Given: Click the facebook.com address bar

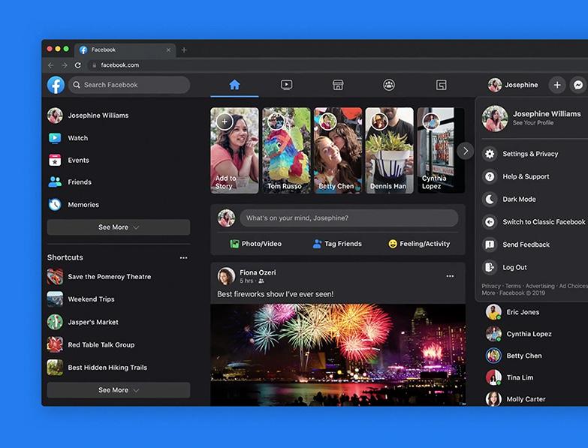Looking at the screenshot, I should [337, 65].
